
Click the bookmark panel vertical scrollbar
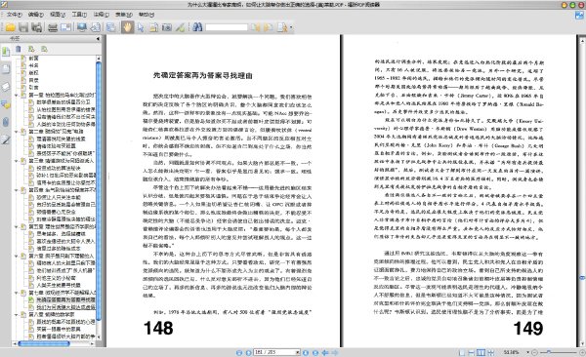pyautogui.click(x=99, y=190)
